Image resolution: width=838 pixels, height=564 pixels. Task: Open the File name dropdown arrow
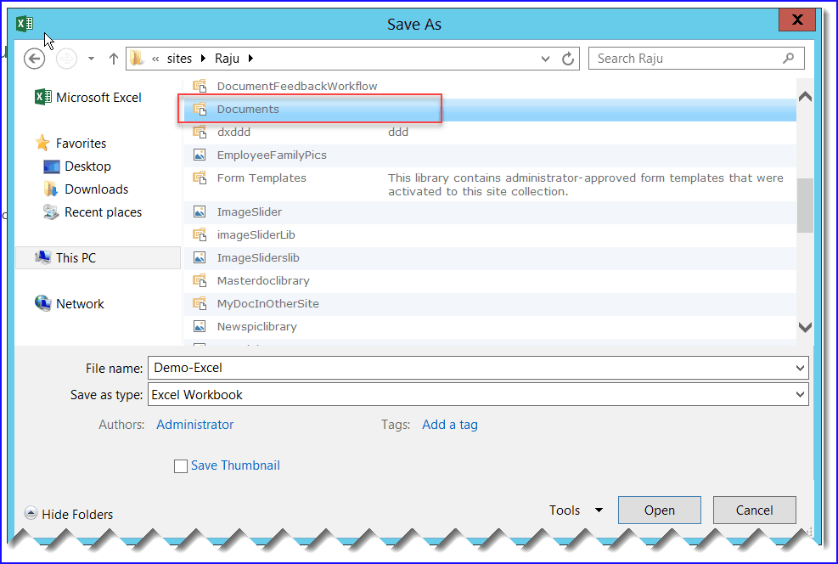pos(798,368)
